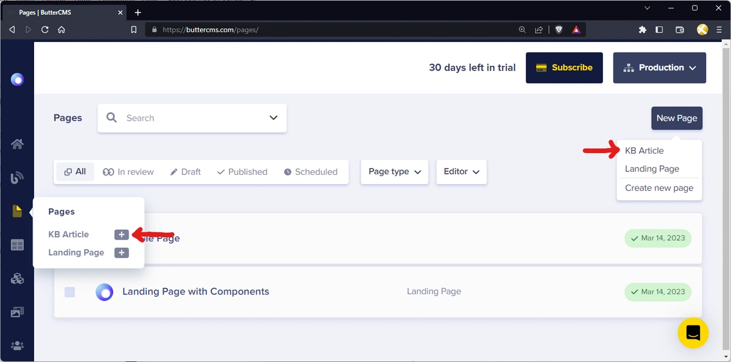This screenshot has width=731, height=362.
Task: Open the Brave wallet icon
Action: pos(680,29)
